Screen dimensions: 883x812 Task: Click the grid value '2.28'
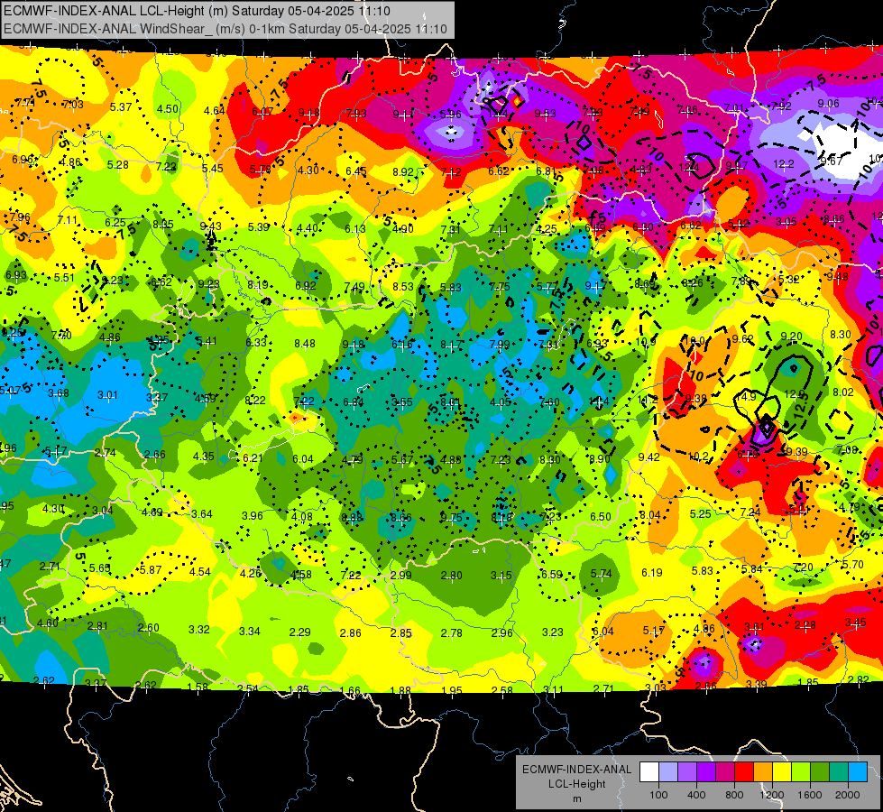tap(805, 624)
